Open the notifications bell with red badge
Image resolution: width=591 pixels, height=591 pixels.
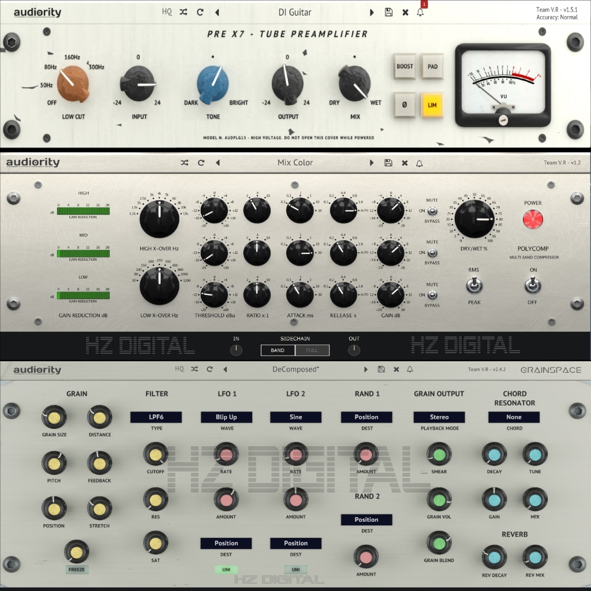pyautogui.click(x=421, y=12)
